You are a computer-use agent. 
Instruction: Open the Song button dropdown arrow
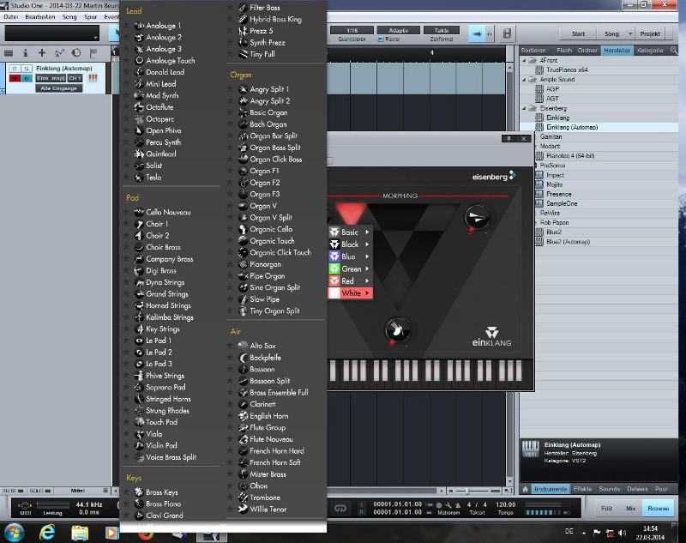click(630, 33)
